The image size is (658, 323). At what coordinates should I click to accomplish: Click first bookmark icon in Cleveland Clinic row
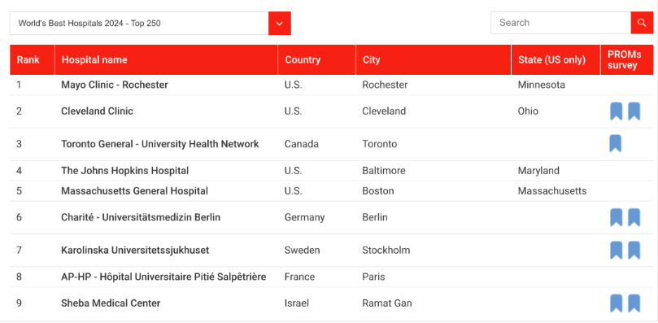pos(616,111)
